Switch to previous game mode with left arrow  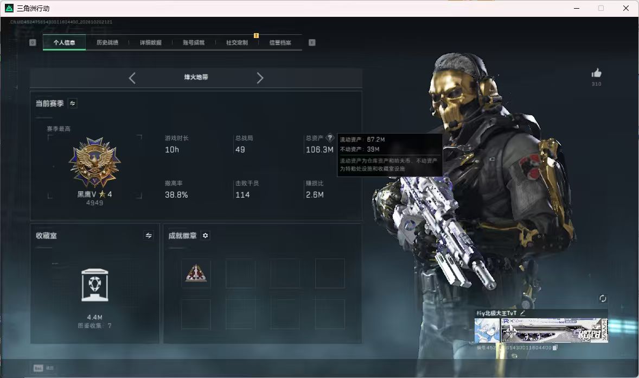click(x=132, y=78)
